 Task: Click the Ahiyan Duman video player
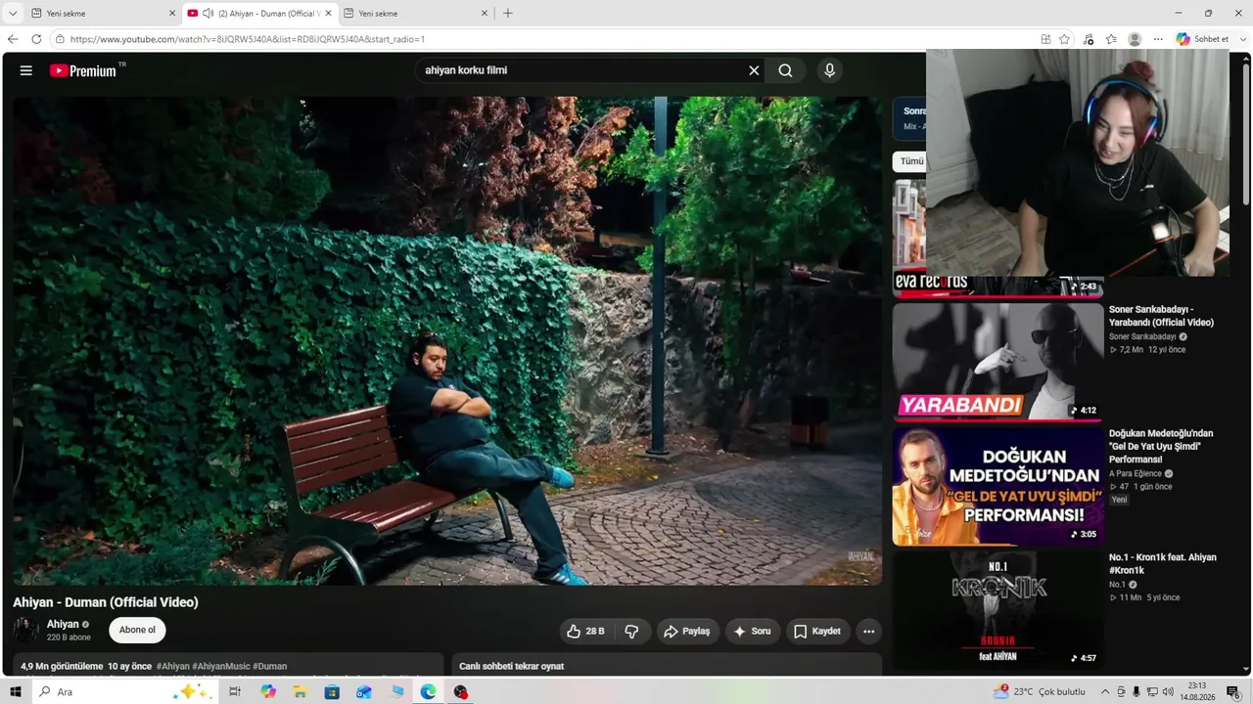[447, 340]
